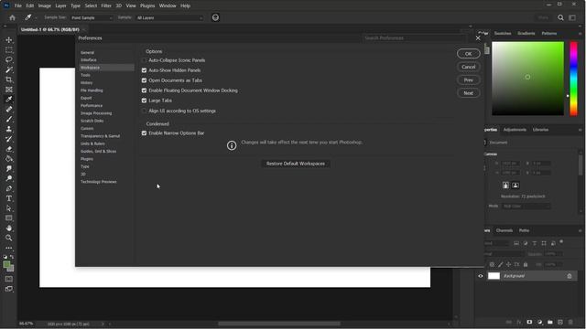This screenshot has width=586, height=329.
Task: Open the Sample All Layers dropdown
Action: point(169,17)
